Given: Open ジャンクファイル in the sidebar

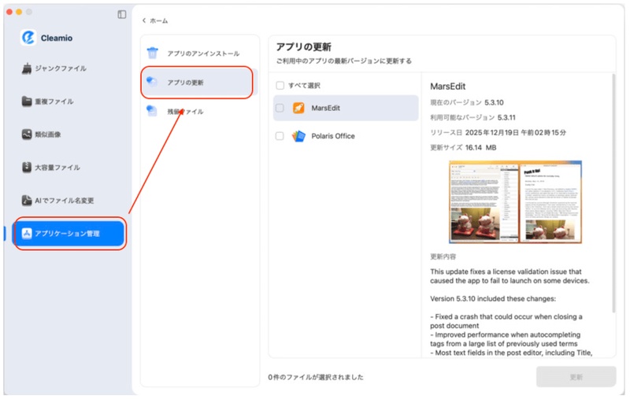Looking at the screenshot, I should [69, 68].
